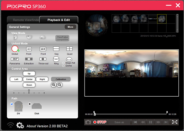This screenshot has width=184, height=131.
Task: Minimize the PIXPRO SP360 window
Action: tap(169, 5)
